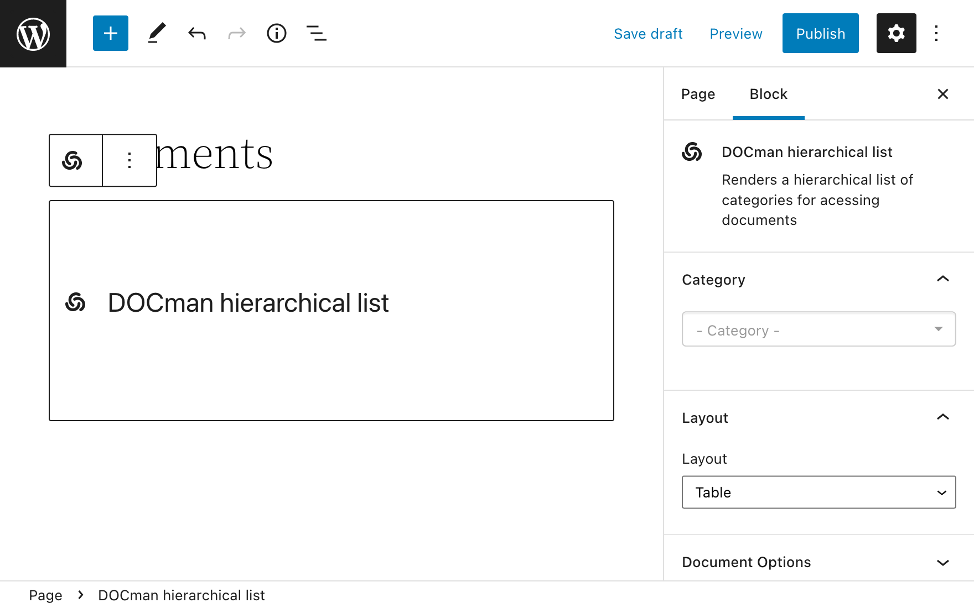Open the list view outline icon

pyautogui.click(x=317, y=33)
